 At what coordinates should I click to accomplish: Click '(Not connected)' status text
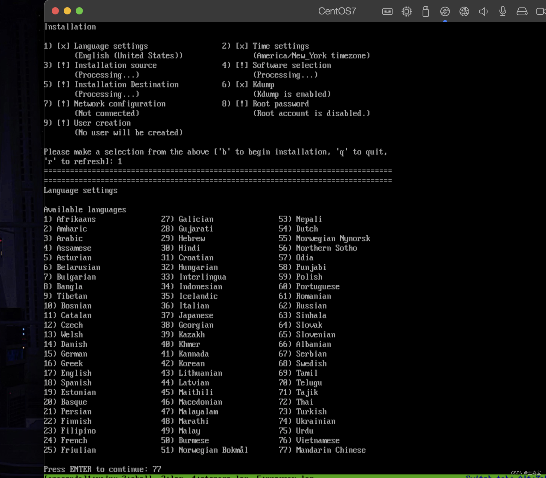pos(107,113)
